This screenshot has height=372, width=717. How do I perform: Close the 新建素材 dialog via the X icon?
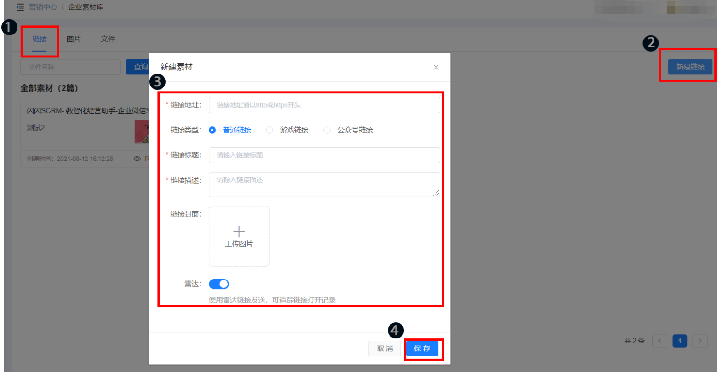coord(435,67)
